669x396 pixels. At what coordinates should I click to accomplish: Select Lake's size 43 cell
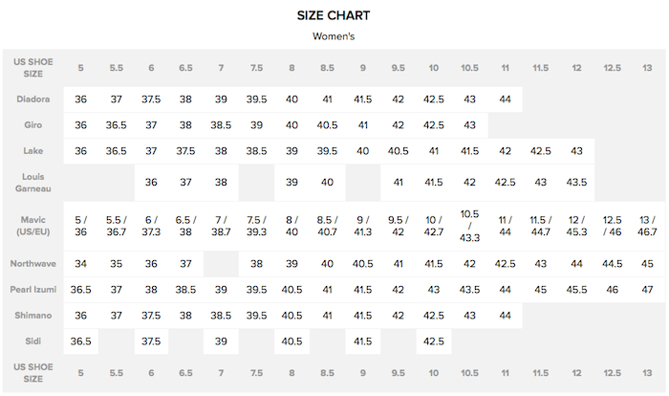pyautogui.click(x=576, y=150)
